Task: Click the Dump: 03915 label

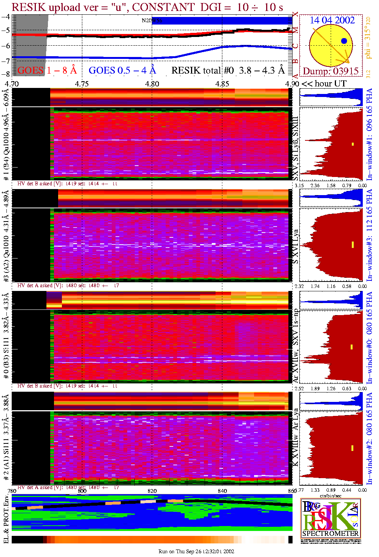Action: point(331,71)
